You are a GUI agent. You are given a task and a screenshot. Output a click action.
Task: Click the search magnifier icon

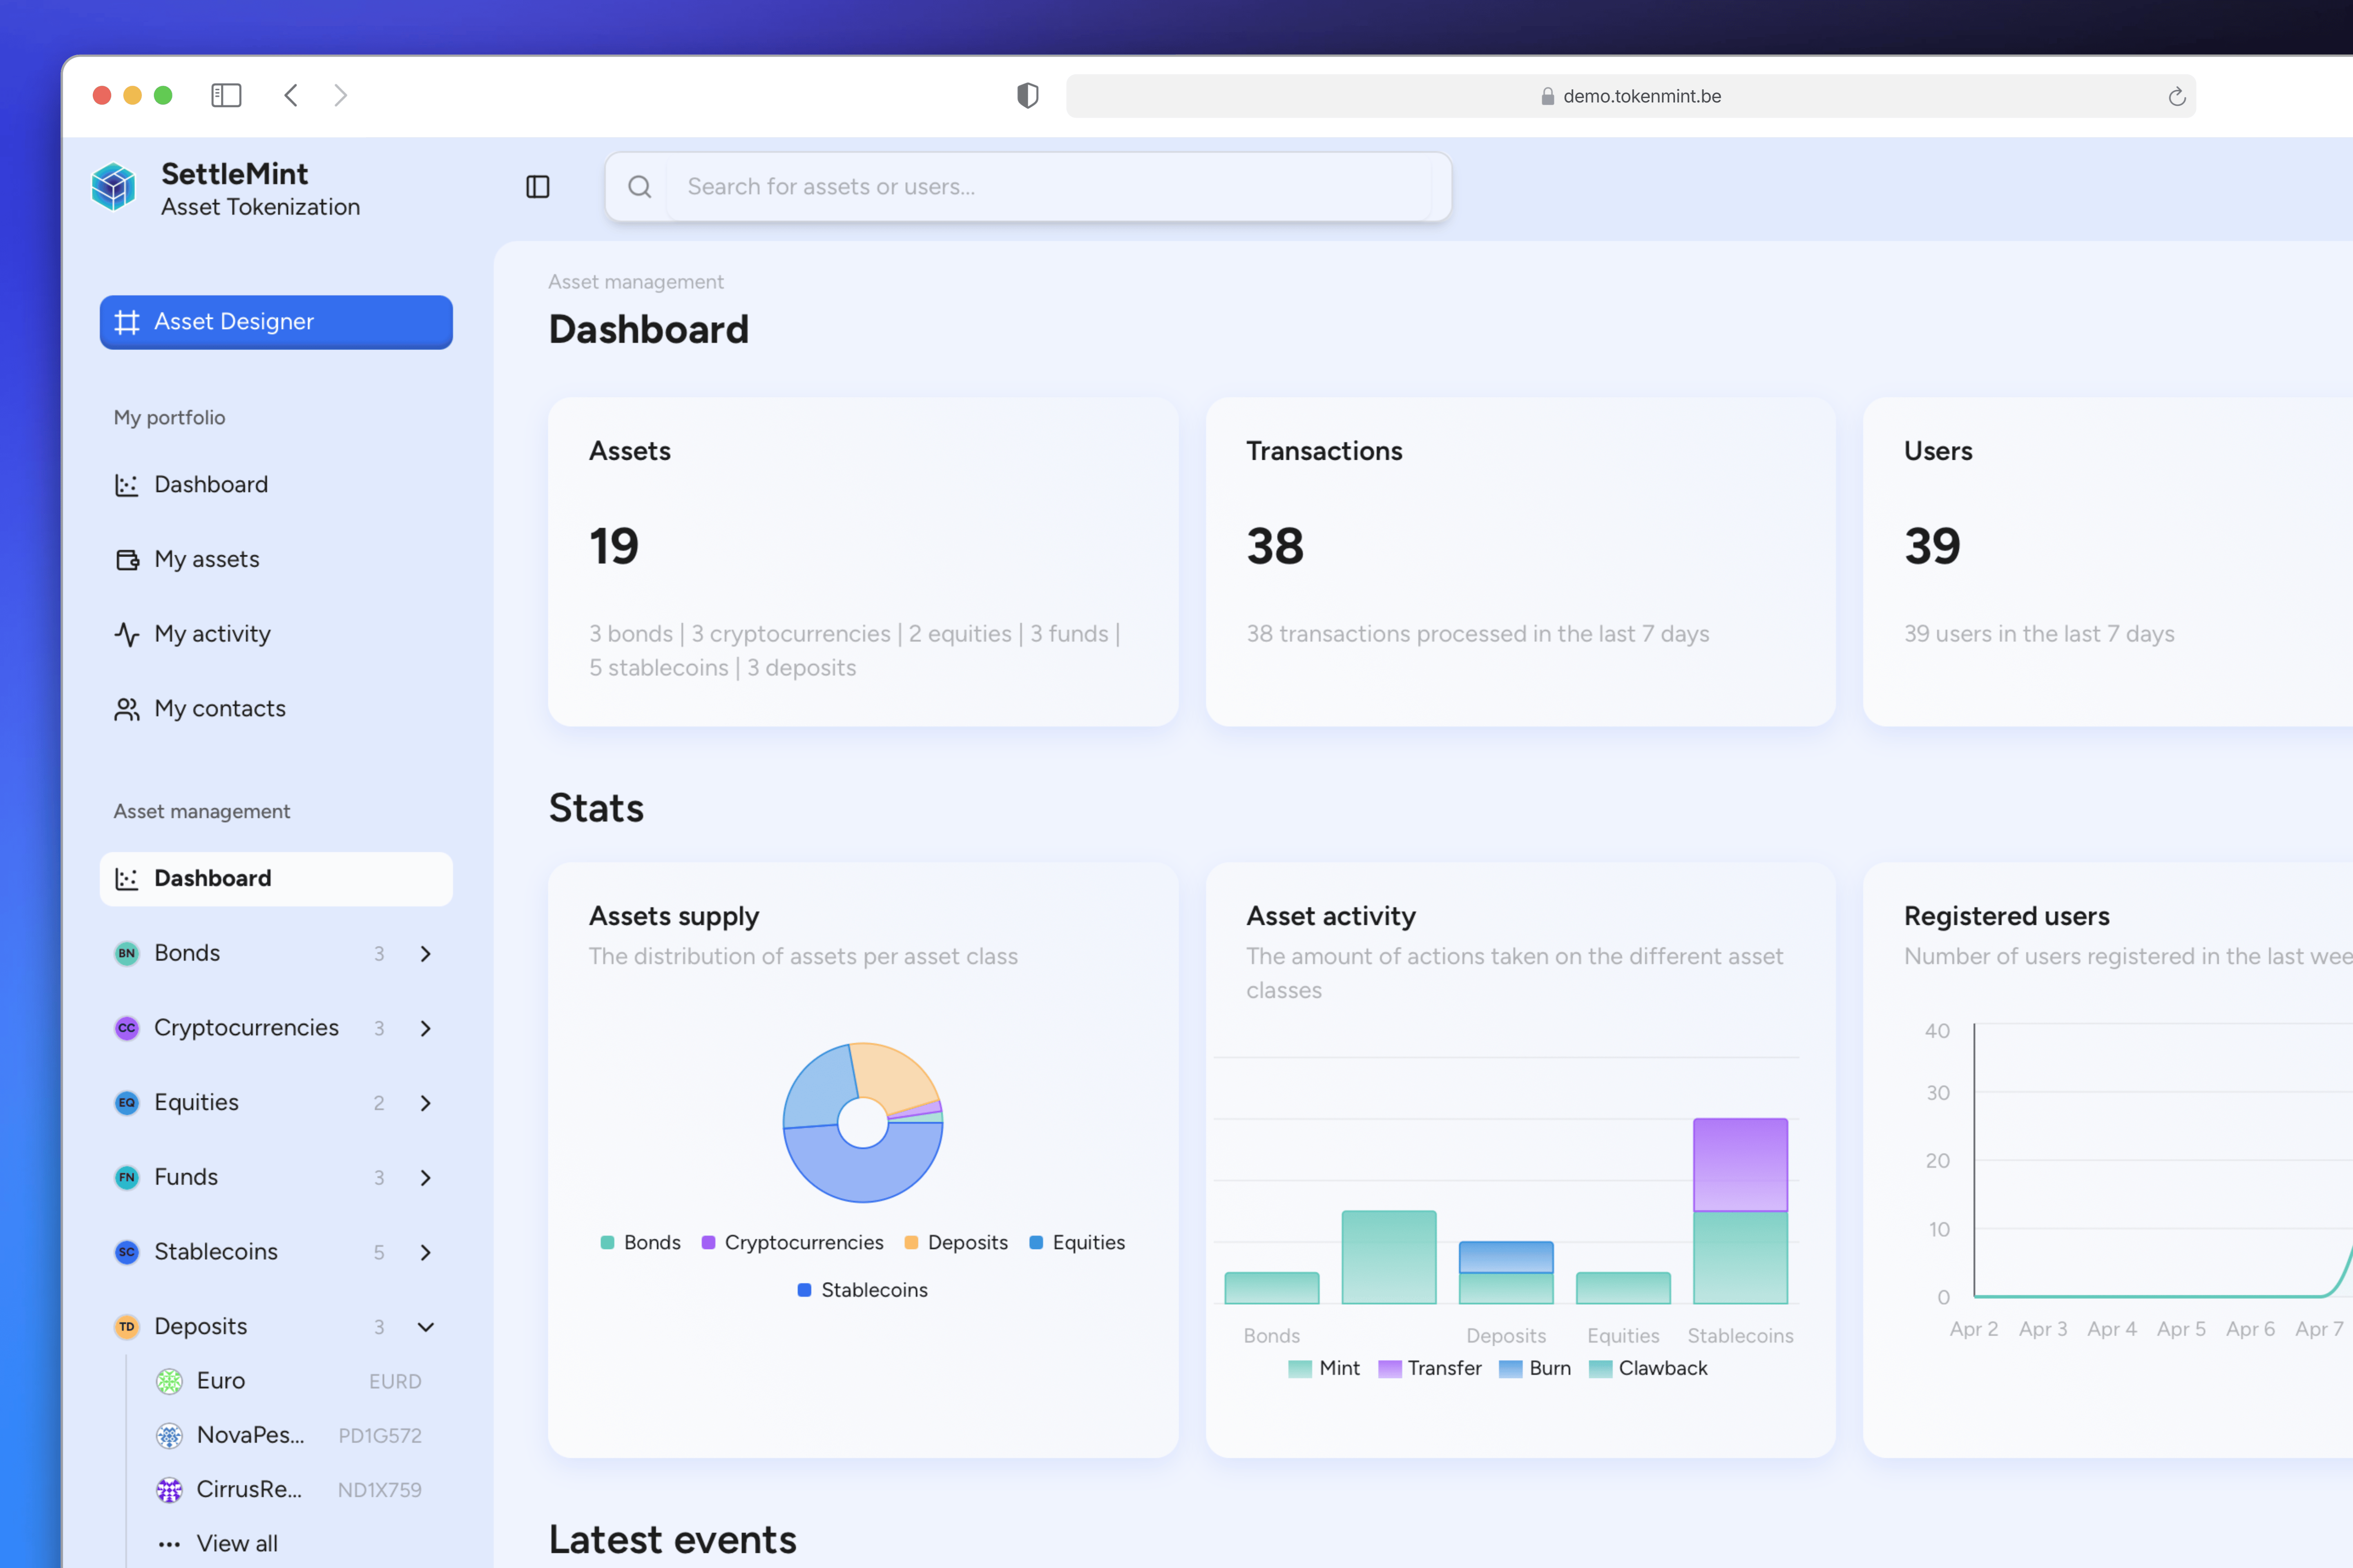pos(639,186)
